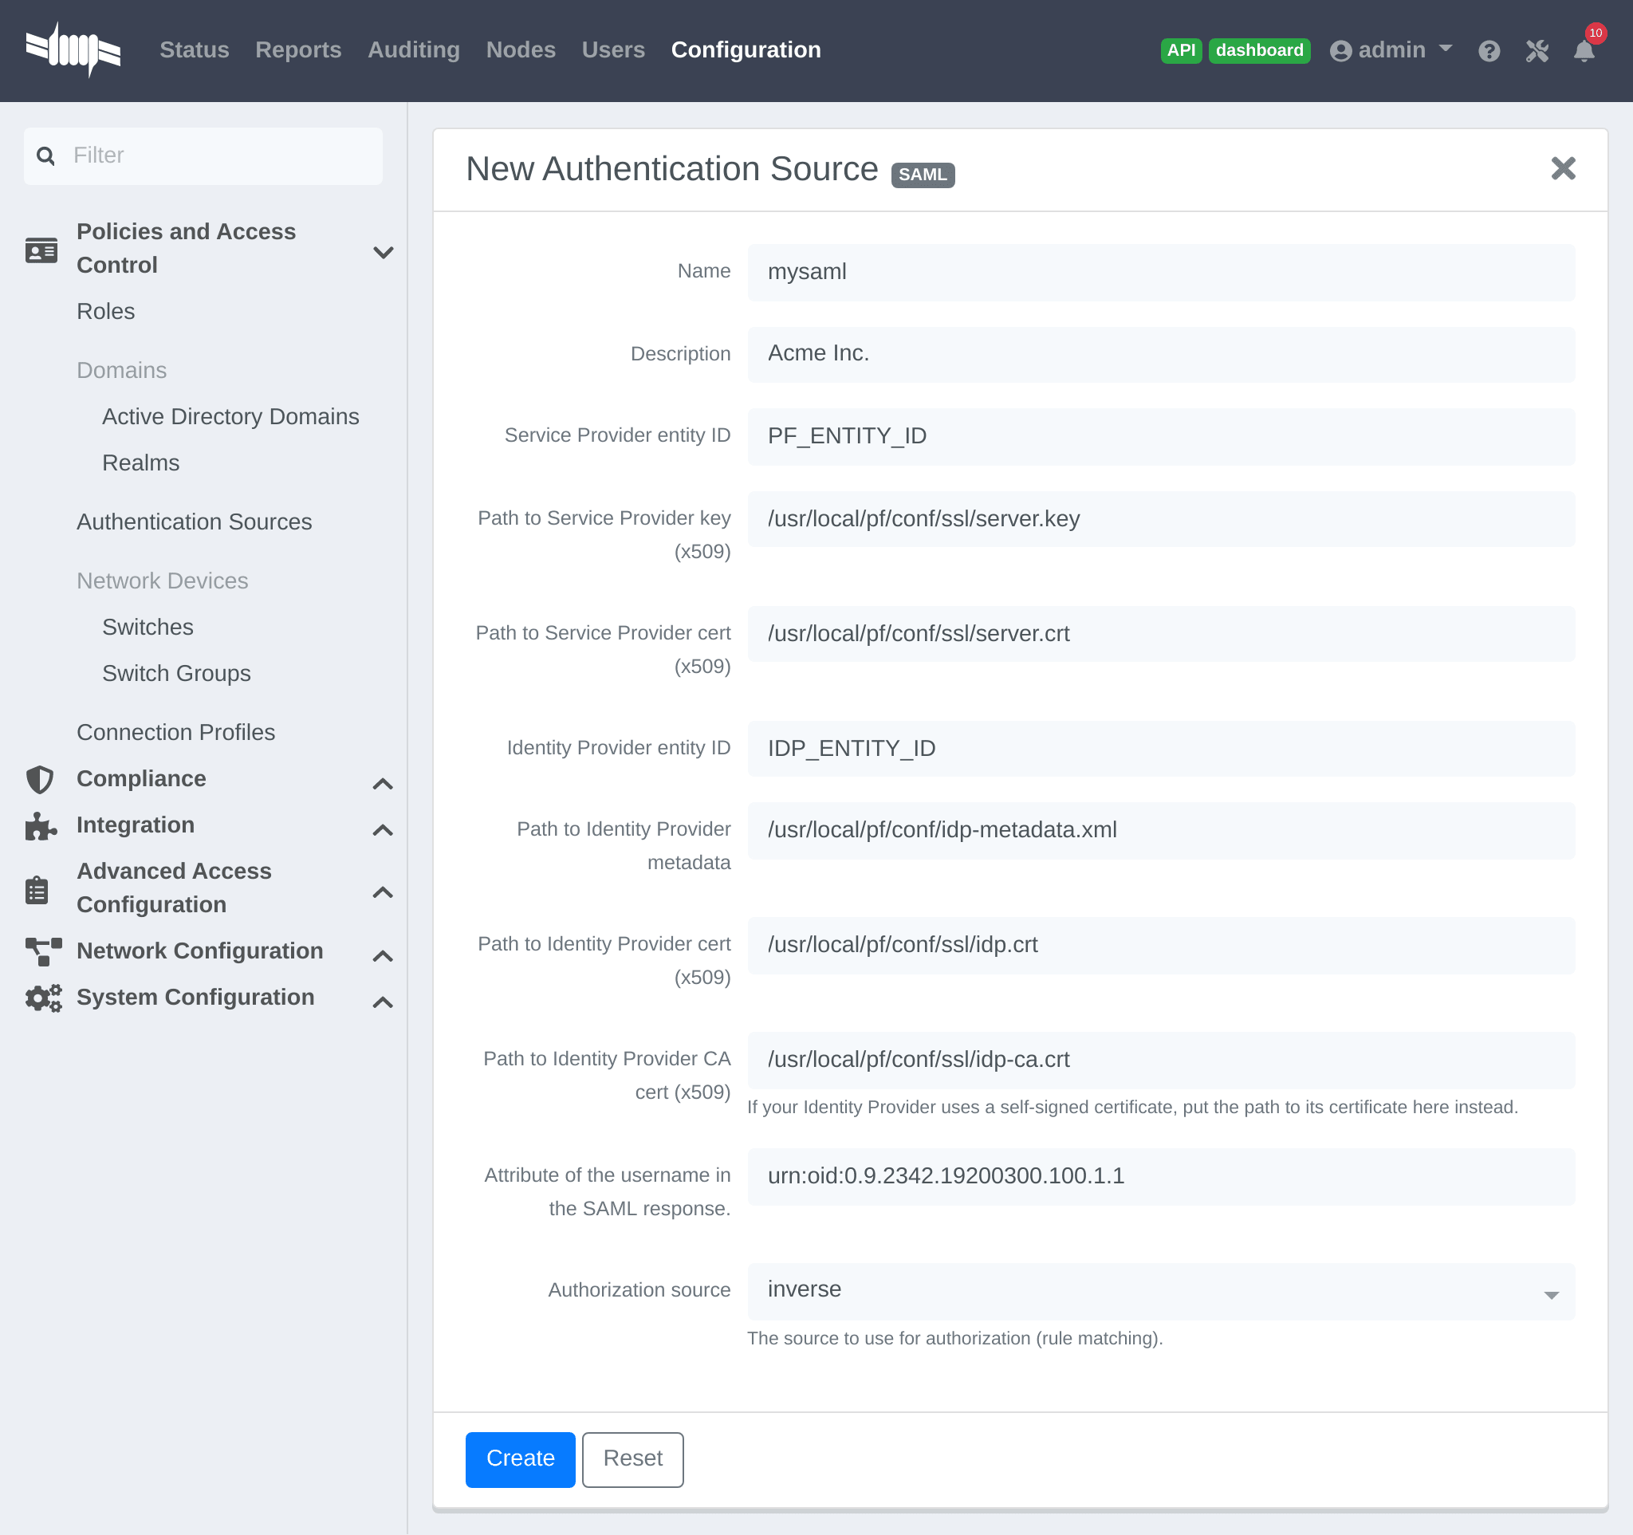Click the Name input field

click(x=1160, y=271)
